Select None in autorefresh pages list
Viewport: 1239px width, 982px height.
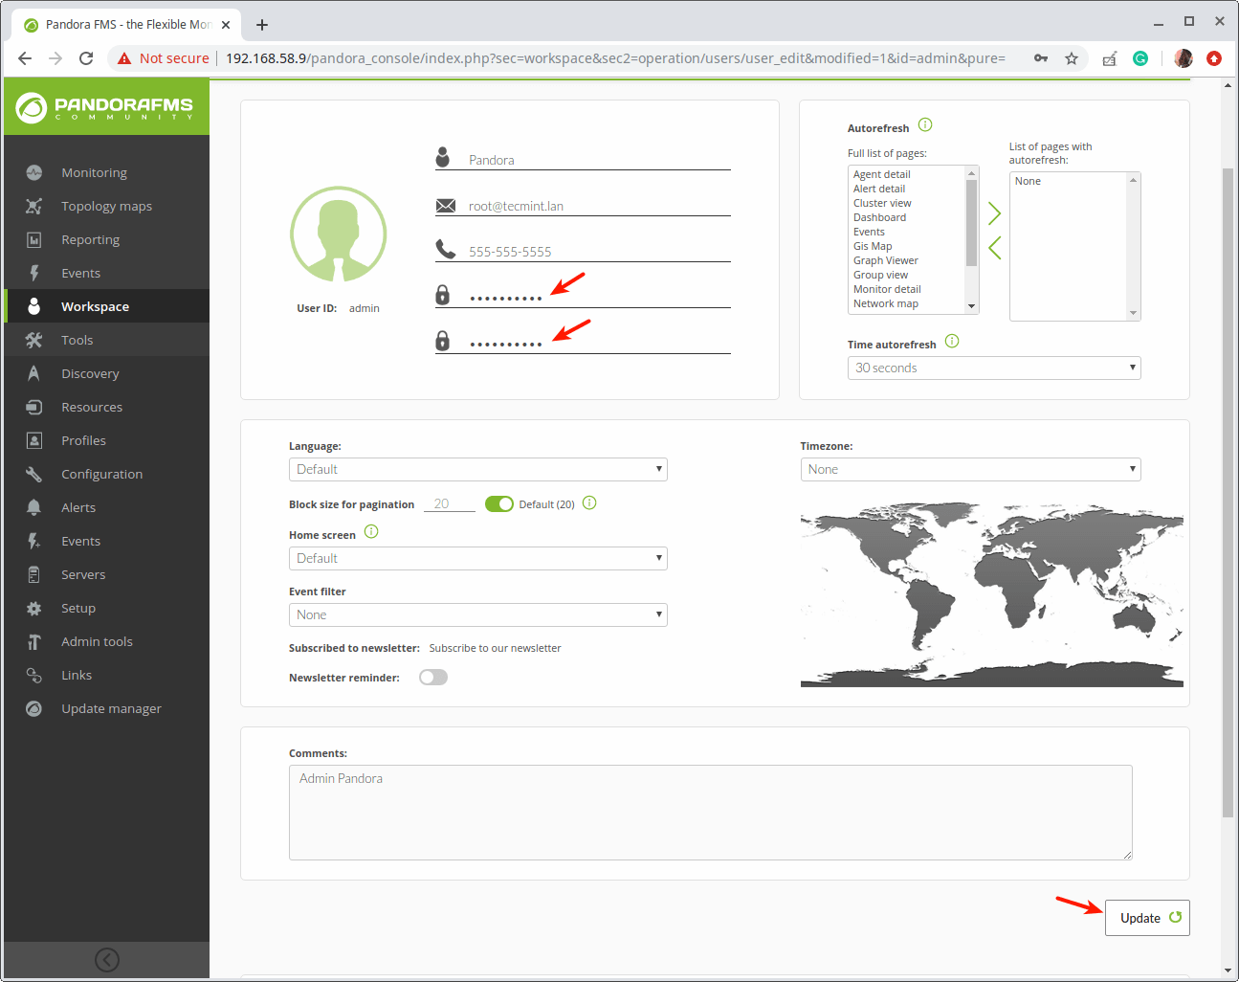1028,181
